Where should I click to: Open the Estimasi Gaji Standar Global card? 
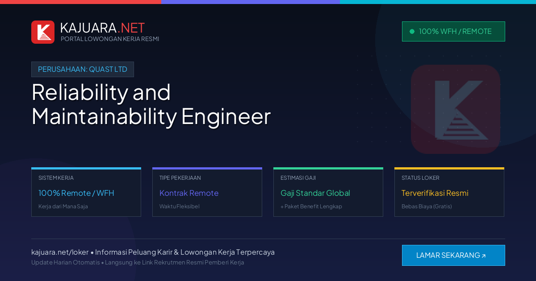328,192
